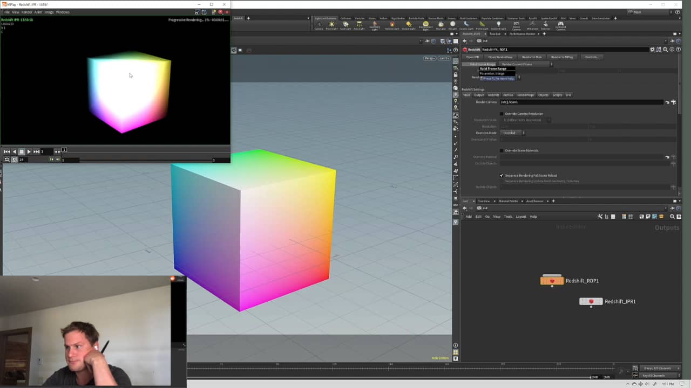The height and width of the screenshot is (388, 691).
Task: Click the Render to Disk button
Action: click(x=532, y=57)
